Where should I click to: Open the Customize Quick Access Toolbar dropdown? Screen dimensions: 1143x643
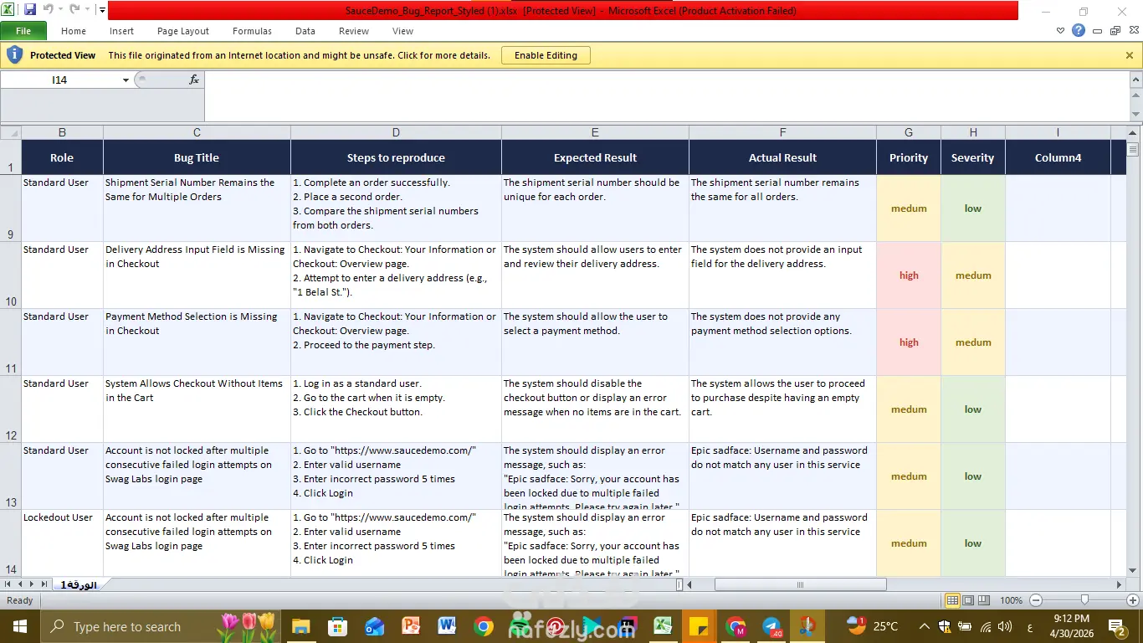click(102, 10)
